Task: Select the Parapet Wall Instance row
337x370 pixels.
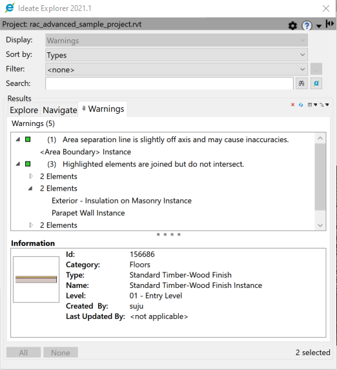Action: (88, 213)
